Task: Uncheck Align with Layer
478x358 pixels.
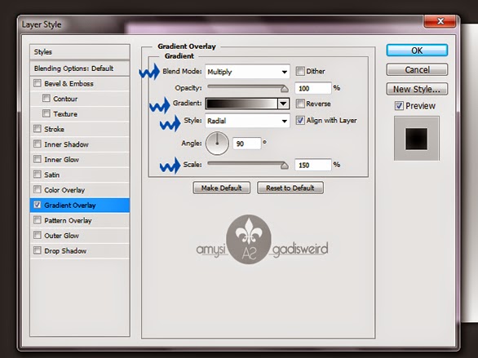Action: click(300, 121)
